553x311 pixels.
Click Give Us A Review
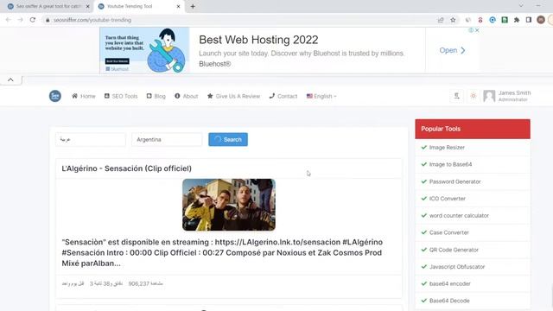234,96
